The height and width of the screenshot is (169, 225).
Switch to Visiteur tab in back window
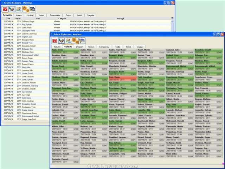point(41,15)
